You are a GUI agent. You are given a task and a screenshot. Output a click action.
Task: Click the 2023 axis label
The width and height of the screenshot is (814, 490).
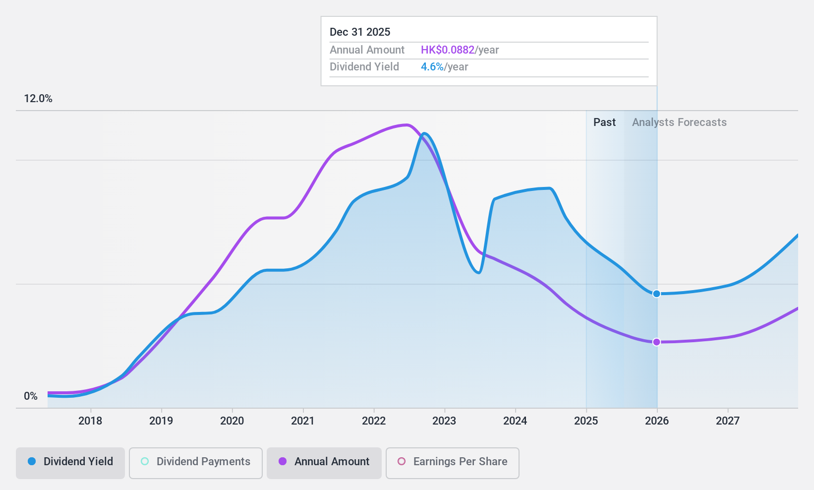(444, 421)
